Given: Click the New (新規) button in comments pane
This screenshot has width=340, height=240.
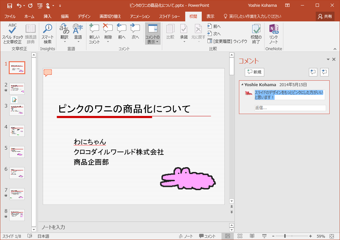Looking at the screenshot, I should coord(254,72).
